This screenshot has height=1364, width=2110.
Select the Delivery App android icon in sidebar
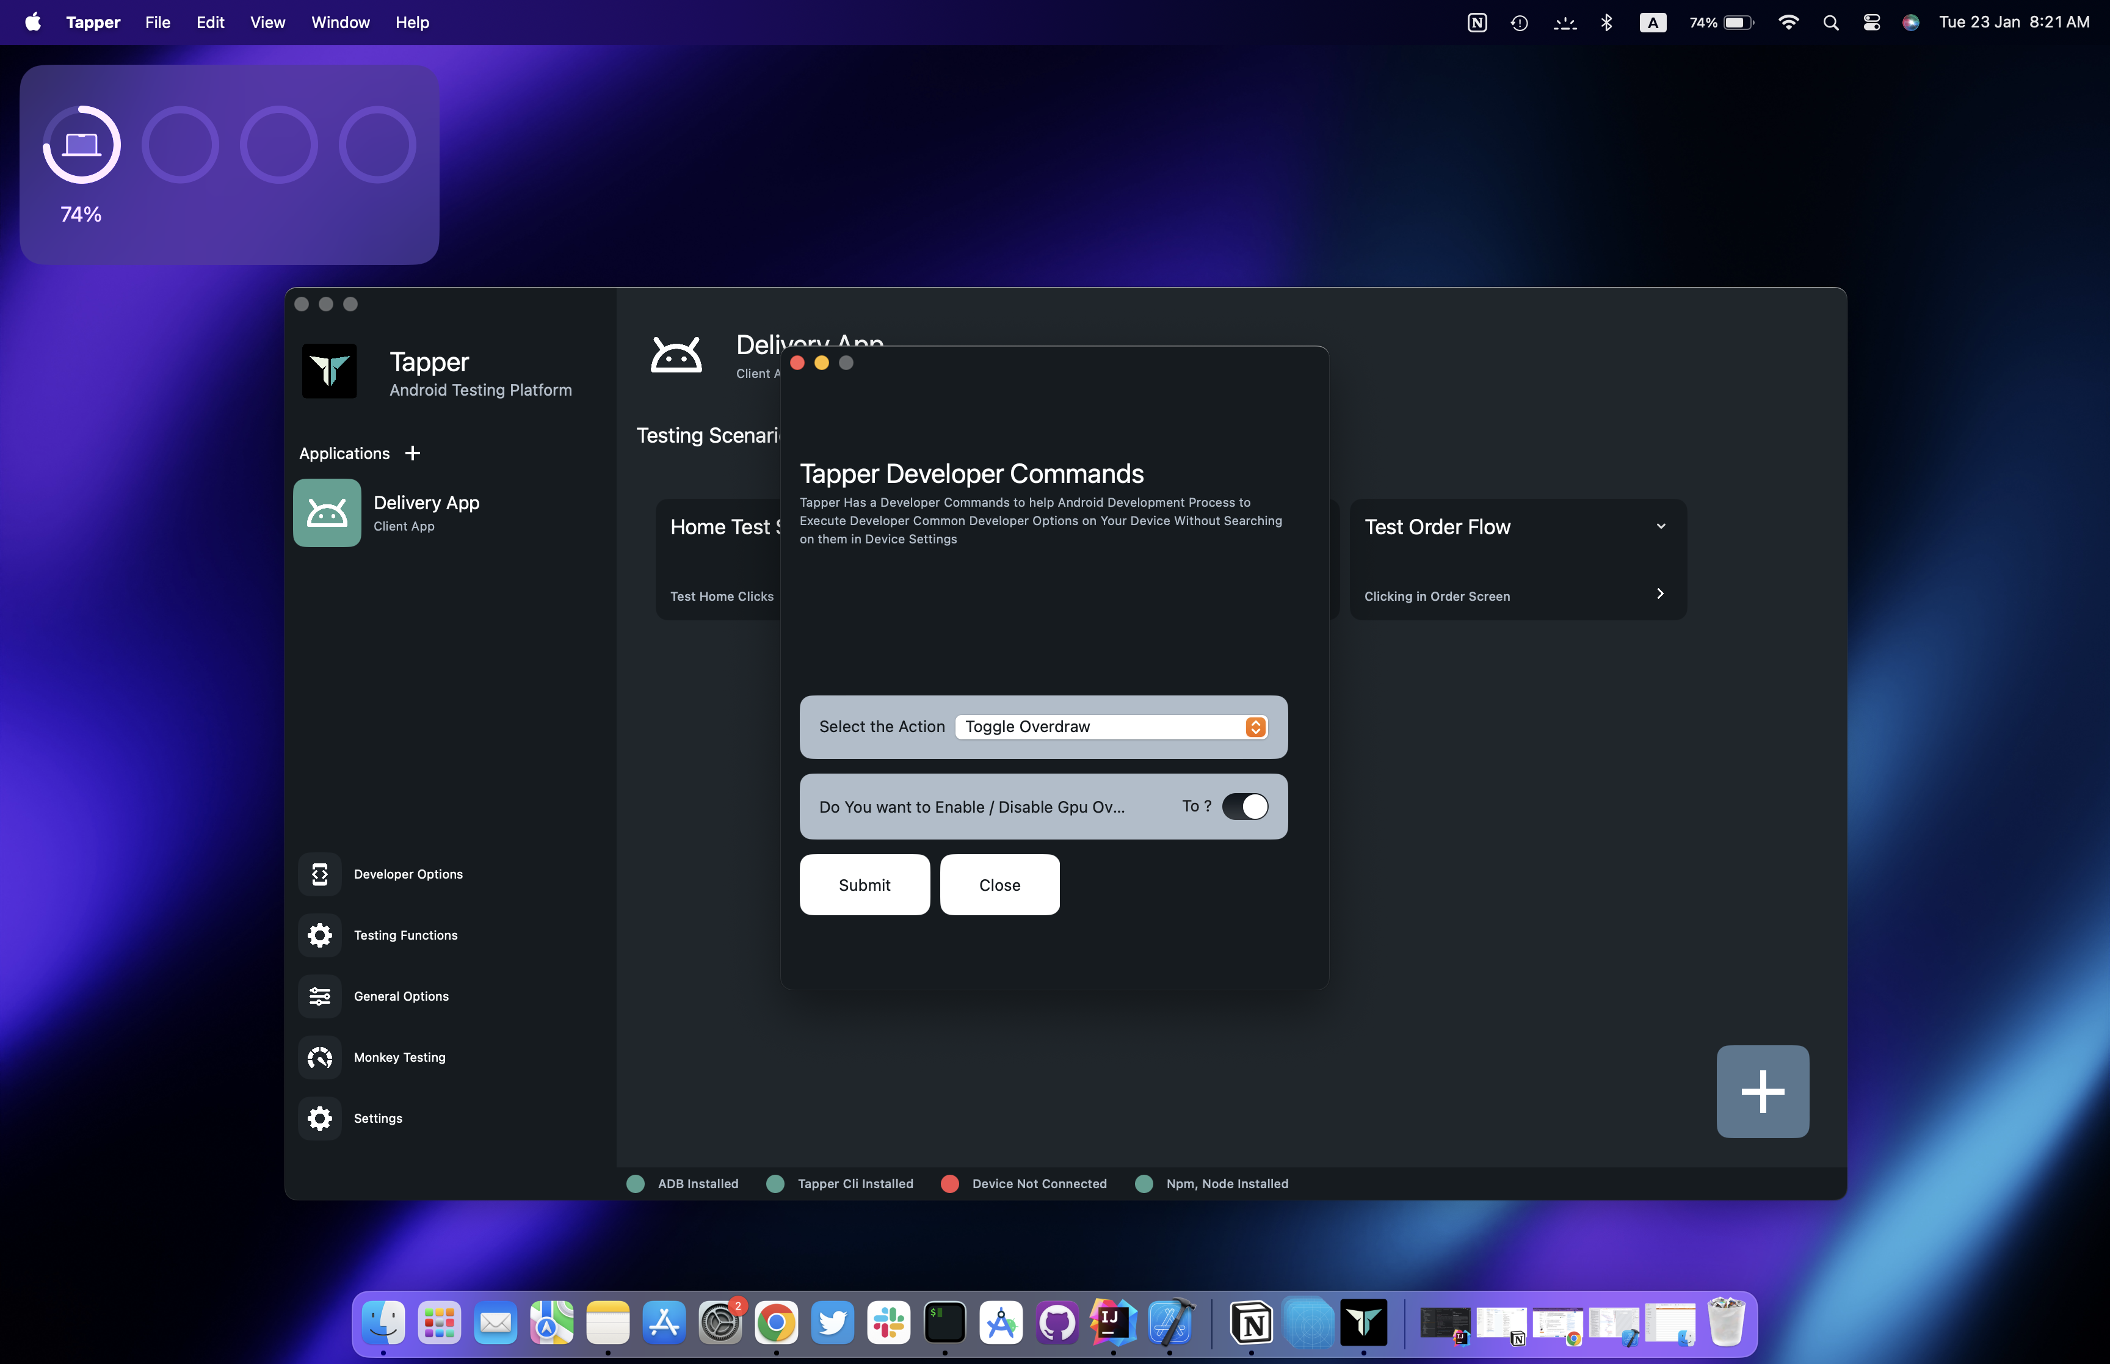(327, 513)
